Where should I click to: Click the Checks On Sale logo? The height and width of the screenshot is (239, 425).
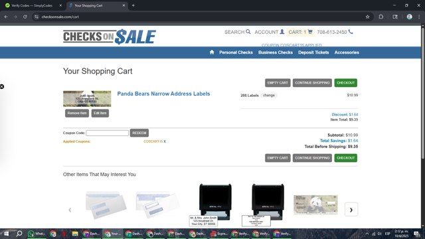pyautogui.click(x=109, y=37)
